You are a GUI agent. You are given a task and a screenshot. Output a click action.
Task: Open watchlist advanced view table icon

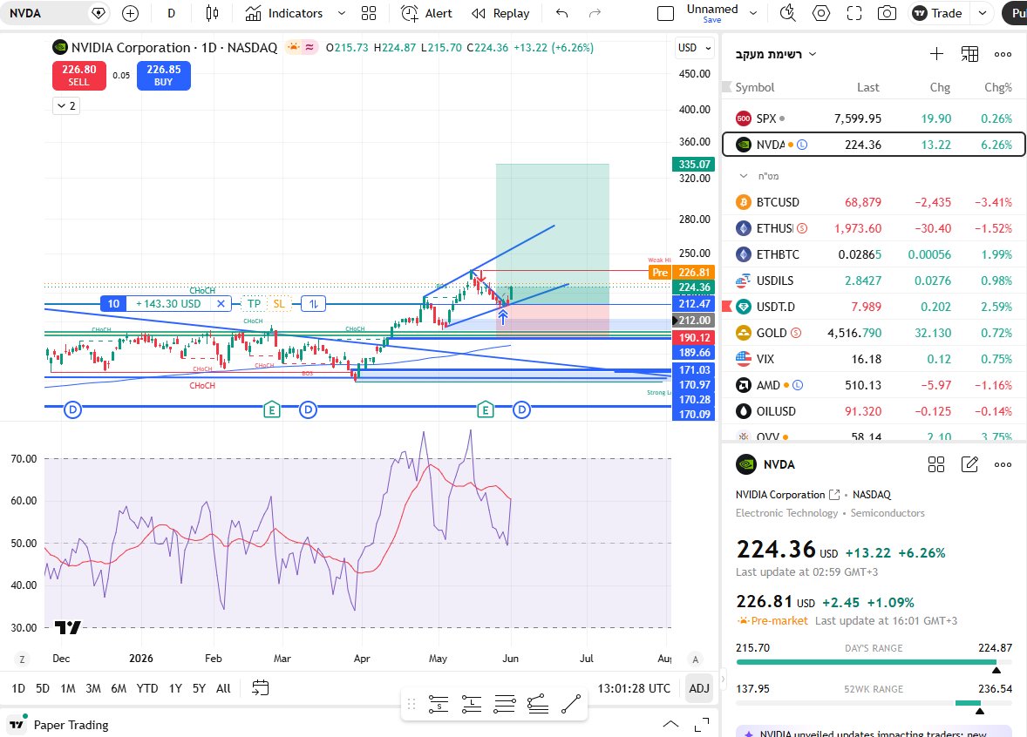click(x=969, y=54)
